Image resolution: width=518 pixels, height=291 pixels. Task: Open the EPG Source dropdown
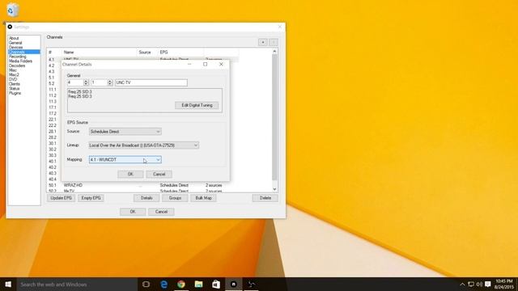(125, 132)
